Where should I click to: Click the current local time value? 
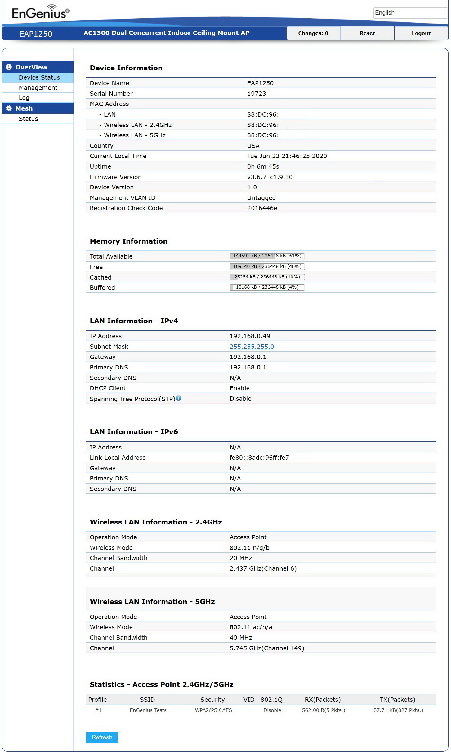click(287, 156)
